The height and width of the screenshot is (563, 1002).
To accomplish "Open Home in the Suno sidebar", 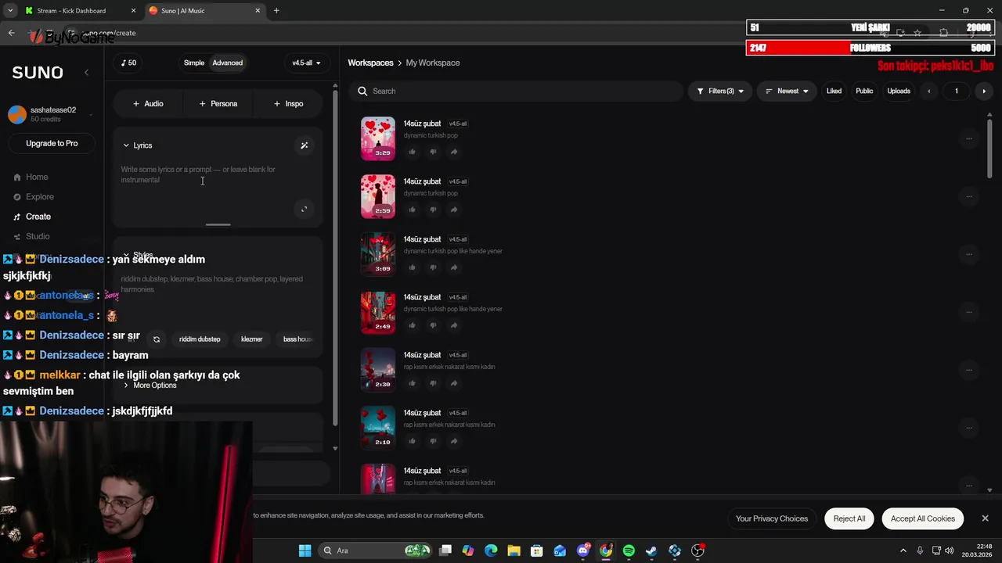I will tap(31, 178).
